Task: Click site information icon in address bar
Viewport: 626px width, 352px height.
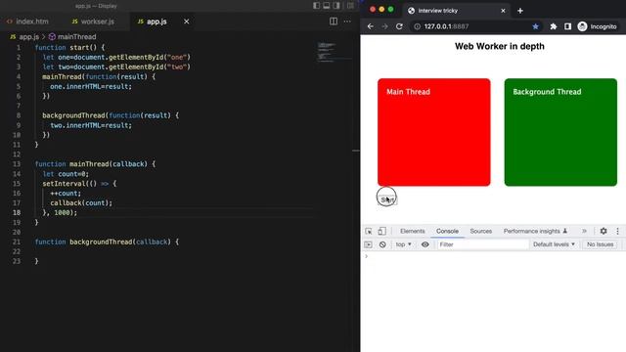Action: 418,26
